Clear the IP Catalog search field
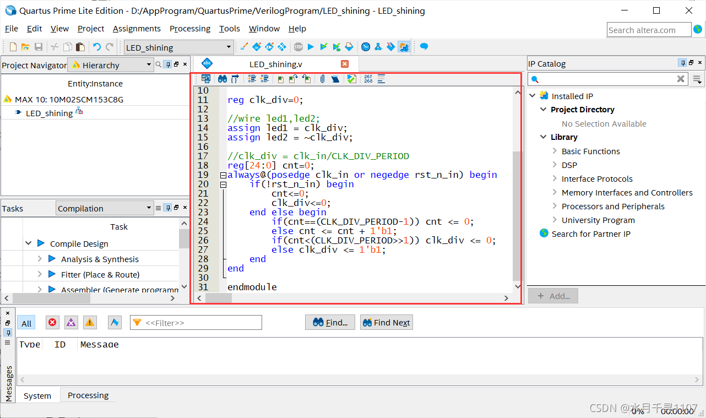The width and height of the screenshot is (706, 418). [x=681, y=79]
